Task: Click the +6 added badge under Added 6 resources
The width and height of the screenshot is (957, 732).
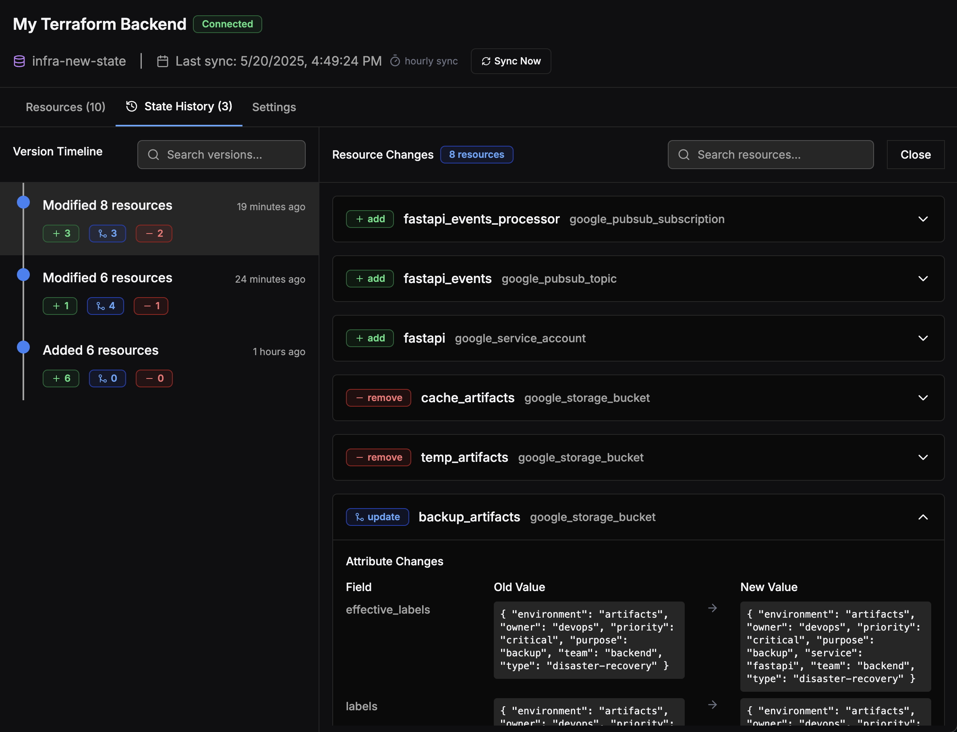Action: pos(61,378)
